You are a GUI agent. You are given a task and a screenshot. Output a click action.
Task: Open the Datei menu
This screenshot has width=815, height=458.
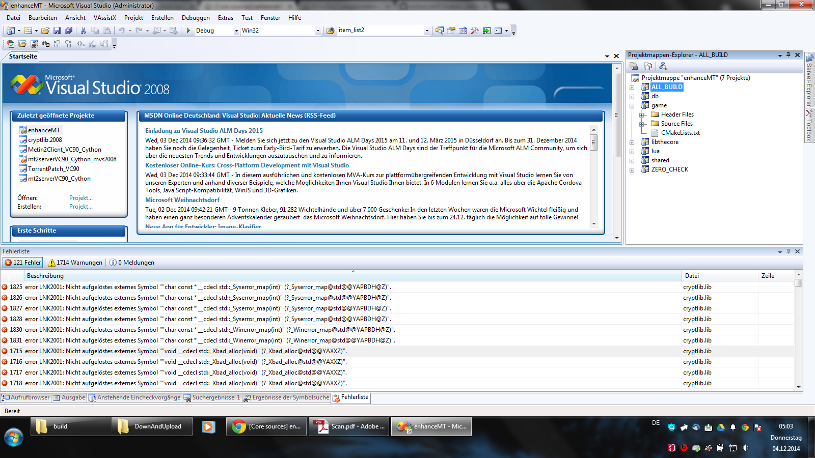14,18
